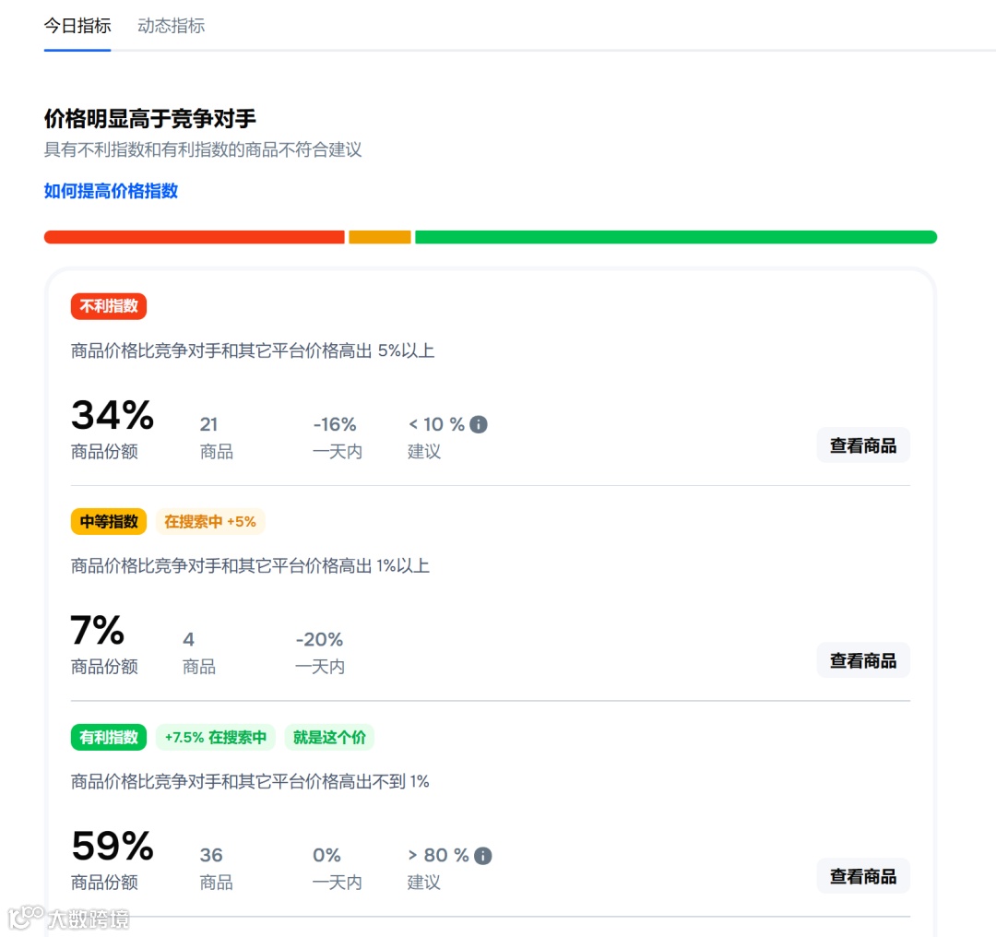Select the green segment of the index bar
Screen dimensions: 996x937
[675, 237]
